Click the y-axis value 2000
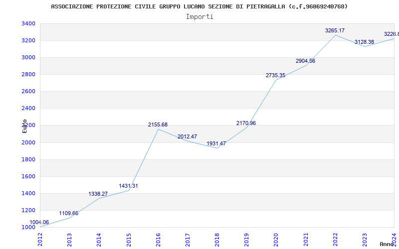This screenshot has height=249, width=399. point(28,142)
